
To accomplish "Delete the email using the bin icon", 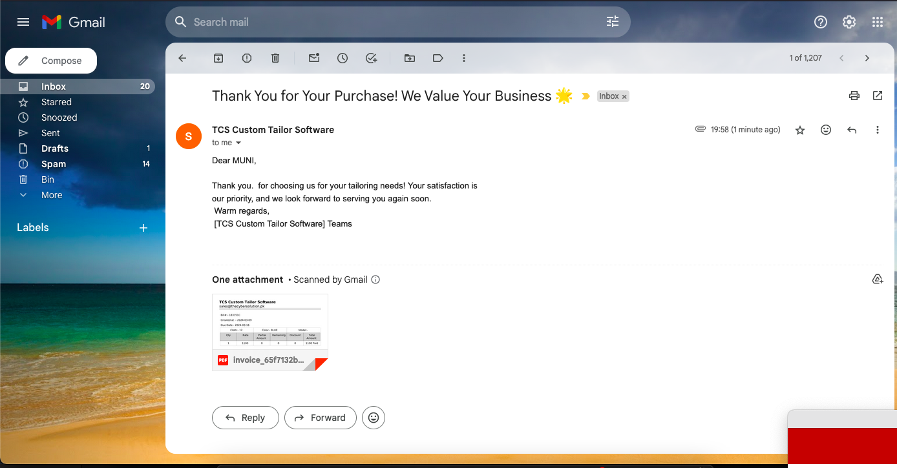I will pos(275,58).
